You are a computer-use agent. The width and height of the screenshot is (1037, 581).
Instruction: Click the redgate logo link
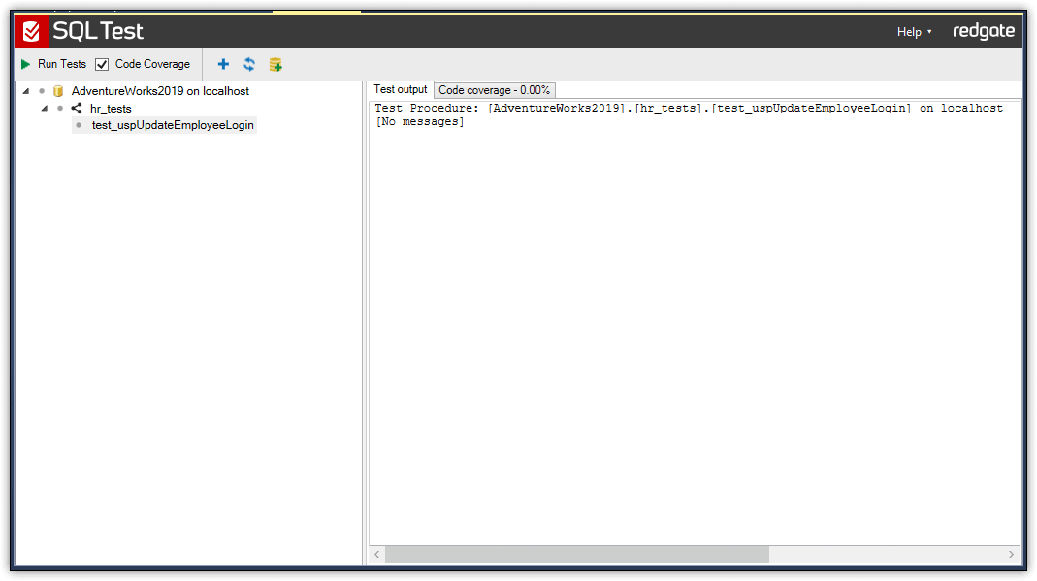983,32
